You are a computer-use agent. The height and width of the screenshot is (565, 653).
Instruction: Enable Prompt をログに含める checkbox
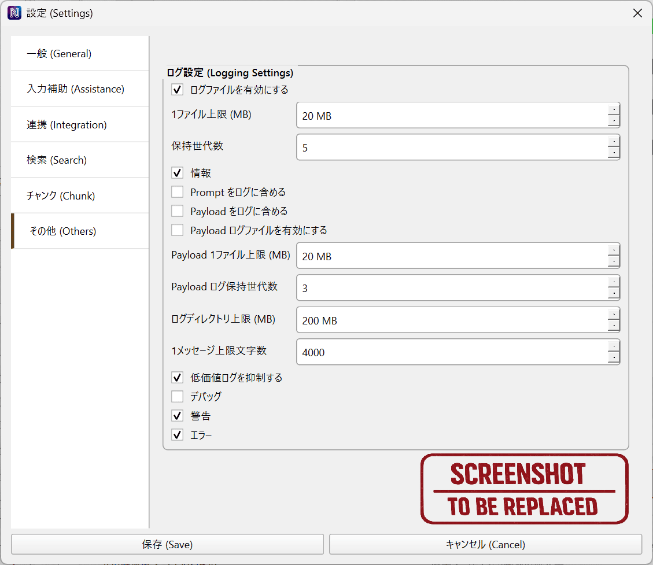coord(178,192)
